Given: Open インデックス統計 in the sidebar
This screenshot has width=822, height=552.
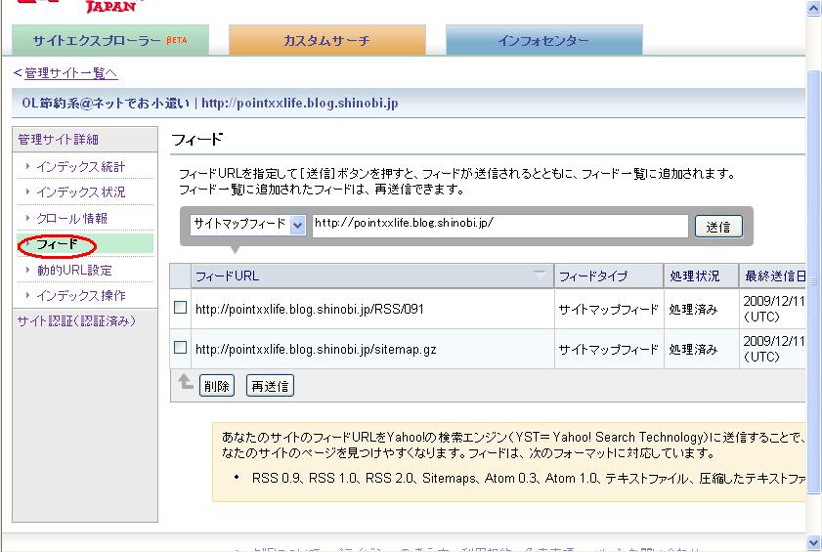Looking at the screenshot, I should click(x=81, y=167).
